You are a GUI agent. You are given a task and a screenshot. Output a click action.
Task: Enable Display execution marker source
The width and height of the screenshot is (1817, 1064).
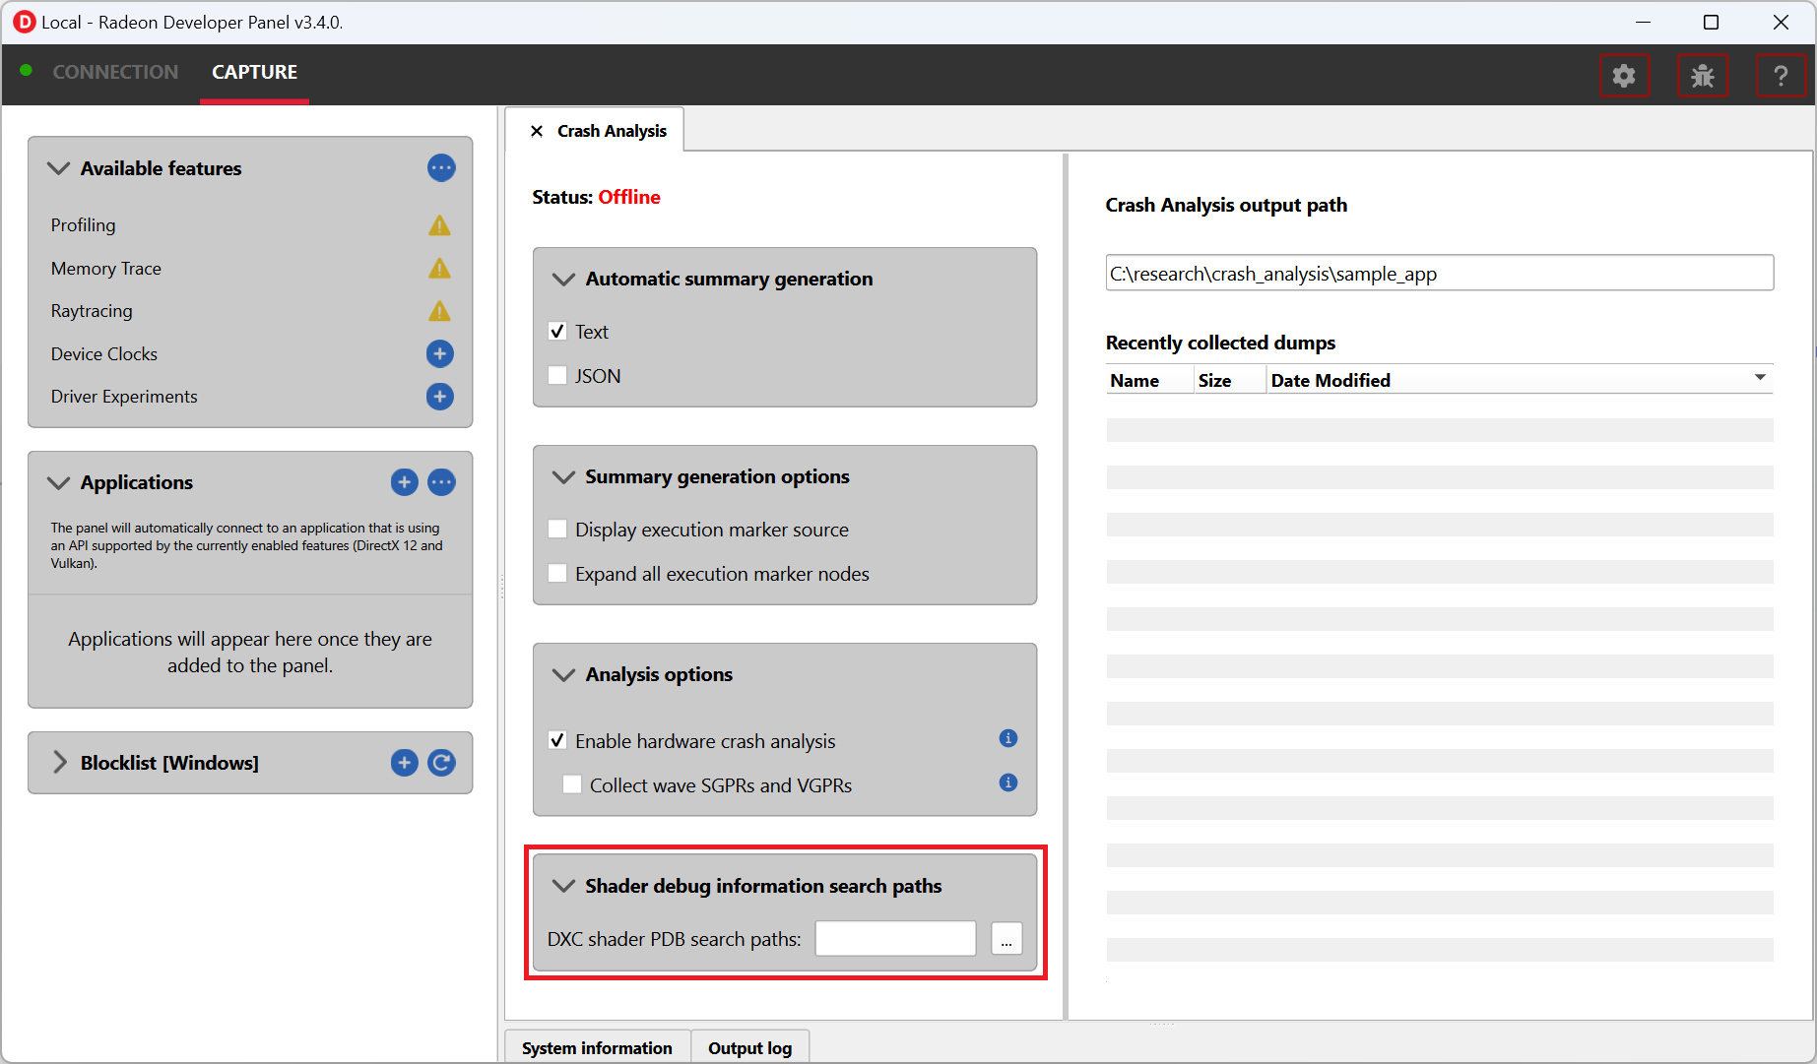point(557,530)
